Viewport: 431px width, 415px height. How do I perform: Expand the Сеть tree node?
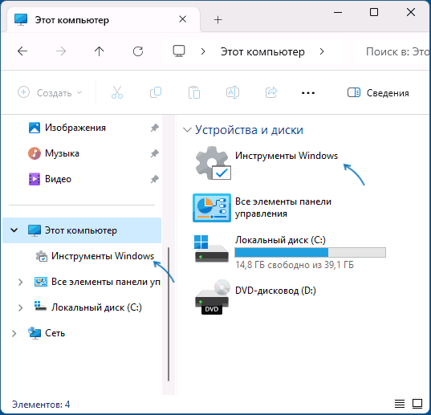[14, 333]
